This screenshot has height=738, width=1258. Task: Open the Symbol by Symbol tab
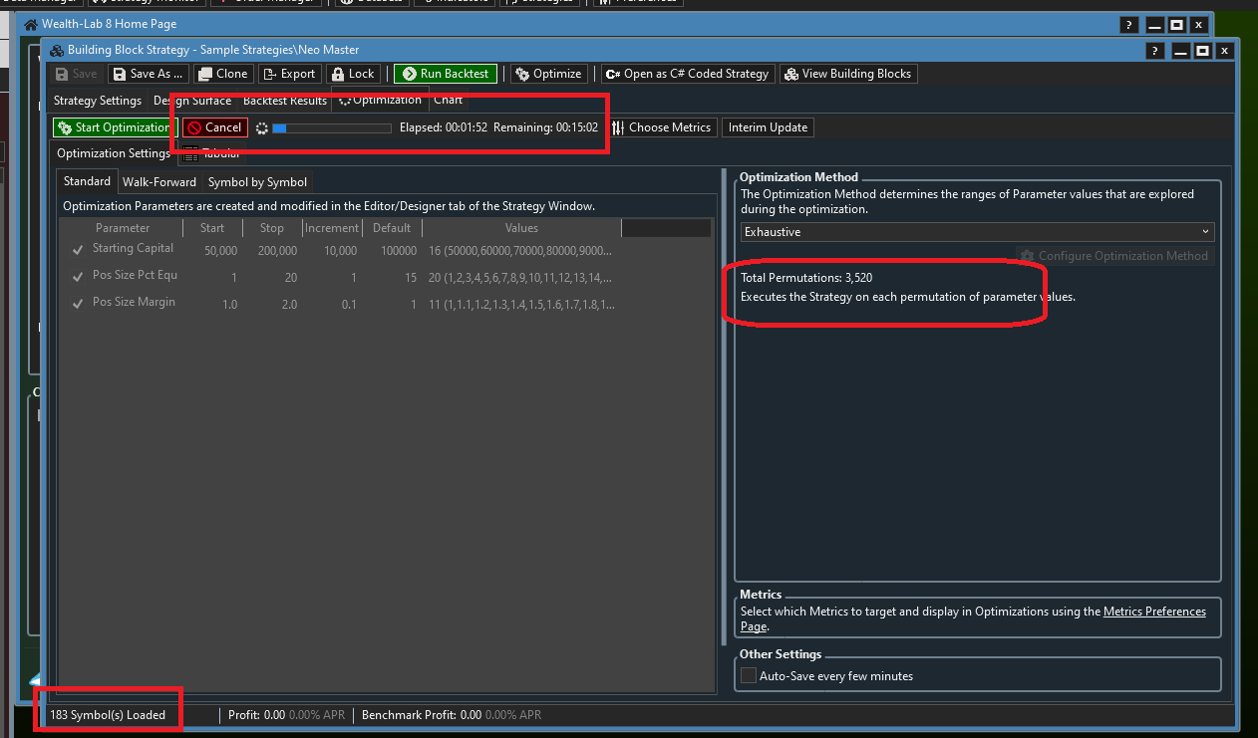coord(257,182)
